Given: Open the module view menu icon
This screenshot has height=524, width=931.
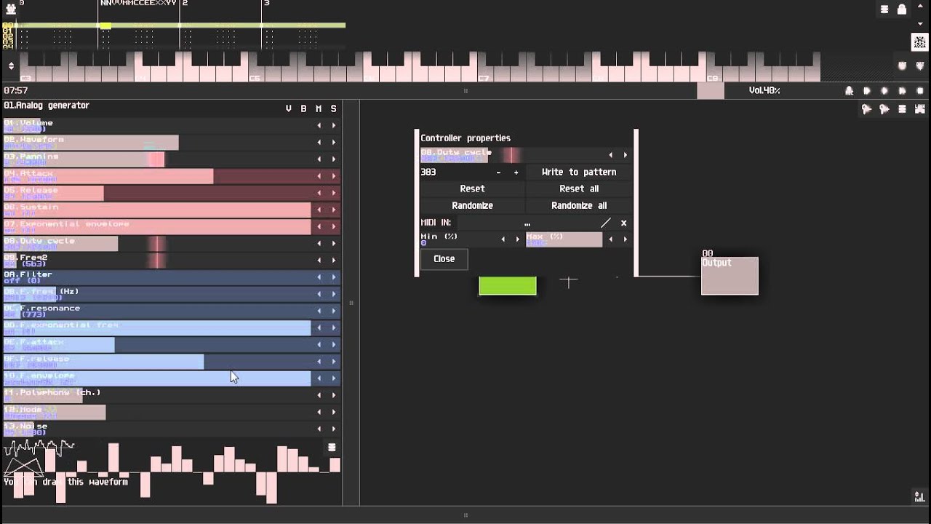Looking at the screenshot, I should click(903, 109).
